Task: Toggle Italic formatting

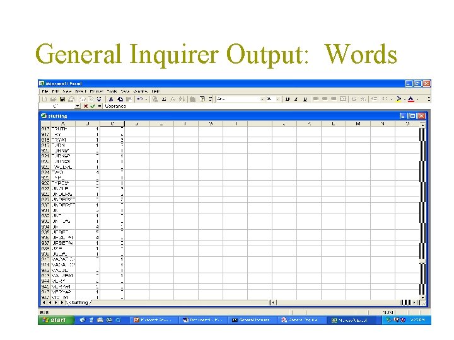Action: coord(296,99)
